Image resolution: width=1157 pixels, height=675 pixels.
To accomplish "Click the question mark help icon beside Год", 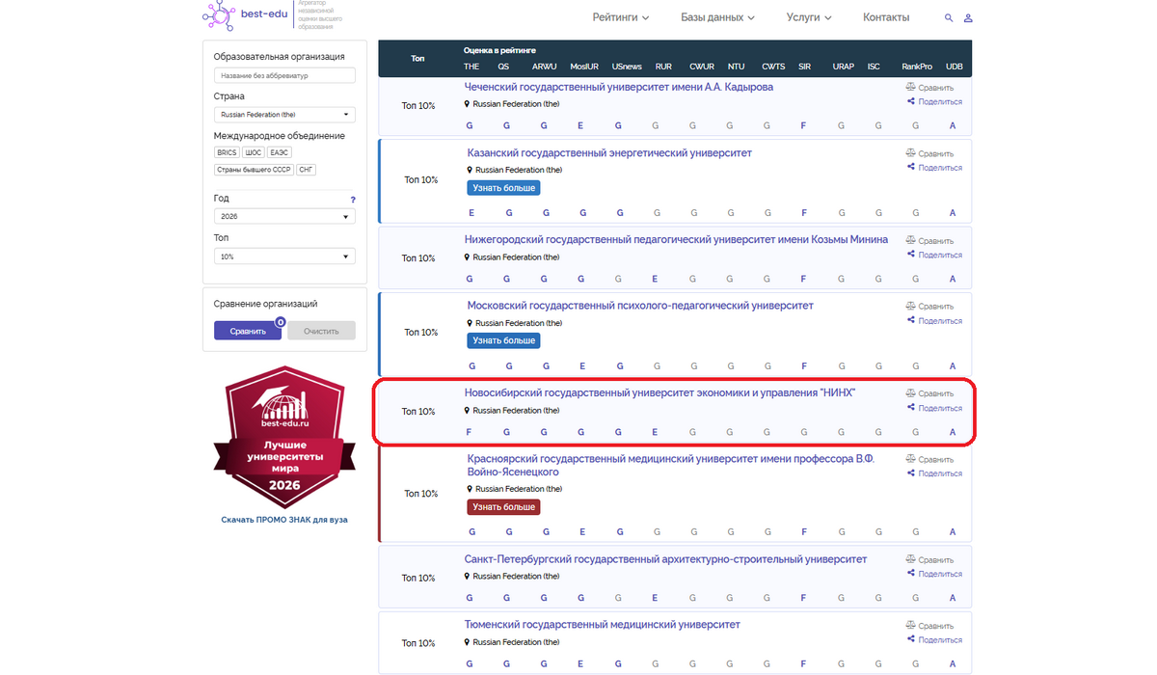I will pos(353,200).
